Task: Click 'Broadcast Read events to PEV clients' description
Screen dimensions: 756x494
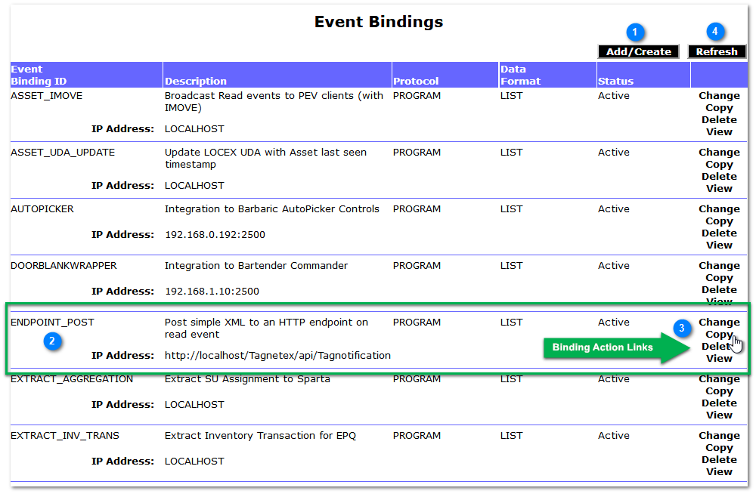Action: (x=274, y=101)
